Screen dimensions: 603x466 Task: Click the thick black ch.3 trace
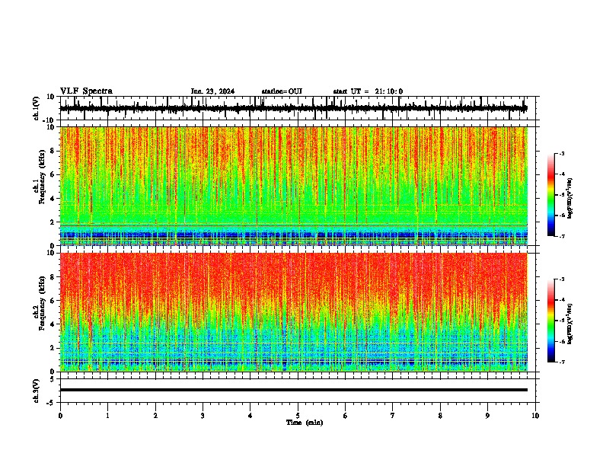[x=293, y=390]
